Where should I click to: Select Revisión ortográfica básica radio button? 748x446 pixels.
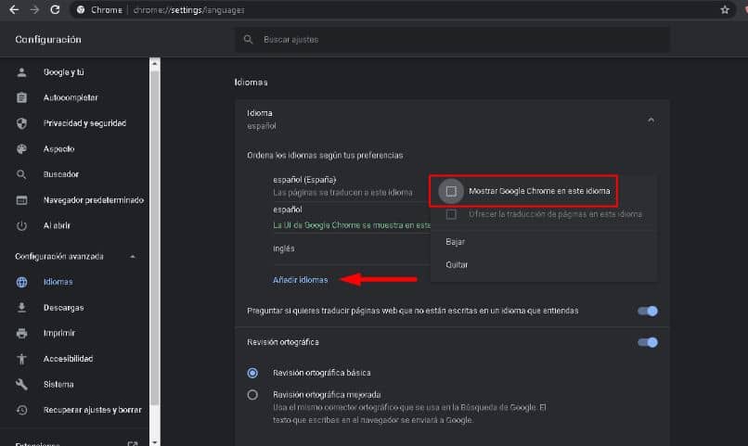pos(252,373)
